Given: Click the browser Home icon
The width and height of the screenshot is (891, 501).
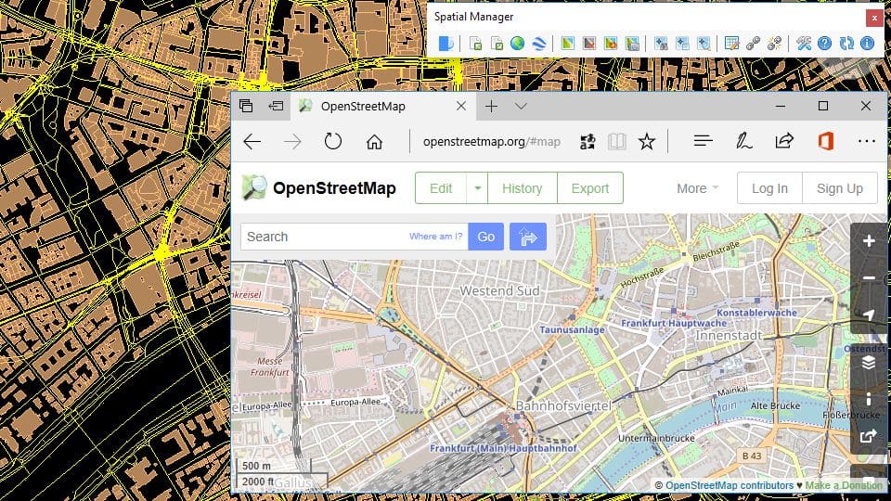Looking at the screenshot, I should pyautogui.click(x=374, y=141).
